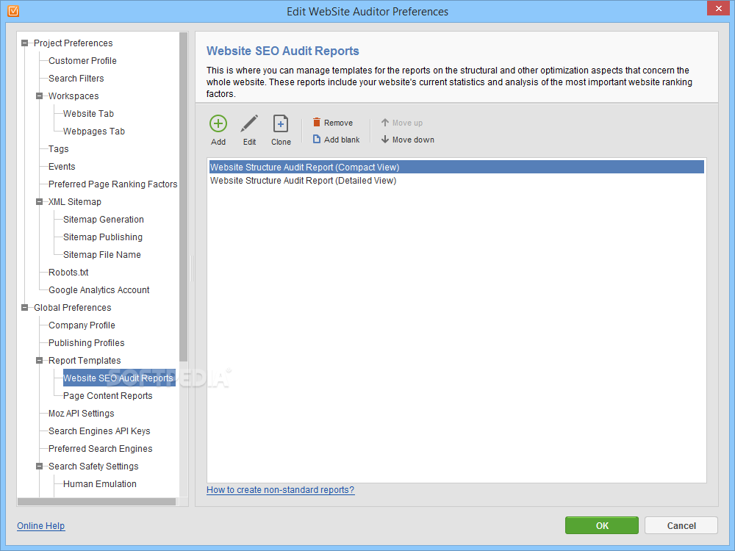
Task: Select the Compact View audit report
Action: pyautogui.click(x=456, y=168)
